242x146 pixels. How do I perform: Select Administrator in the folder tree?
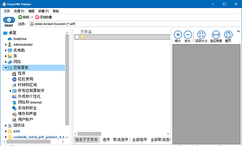[x=23, y=45]
